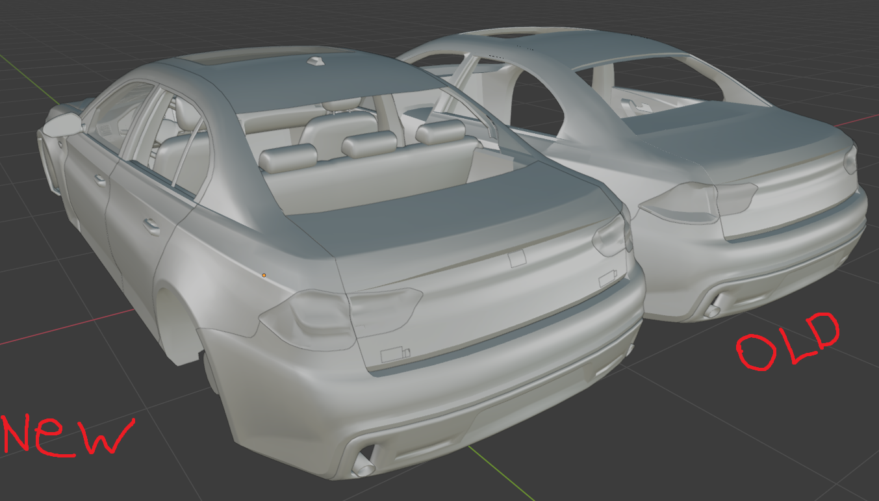This screenshot has height=501, width=879.
Task: Click the roof antenna on the new car
Action: [316, 61]
